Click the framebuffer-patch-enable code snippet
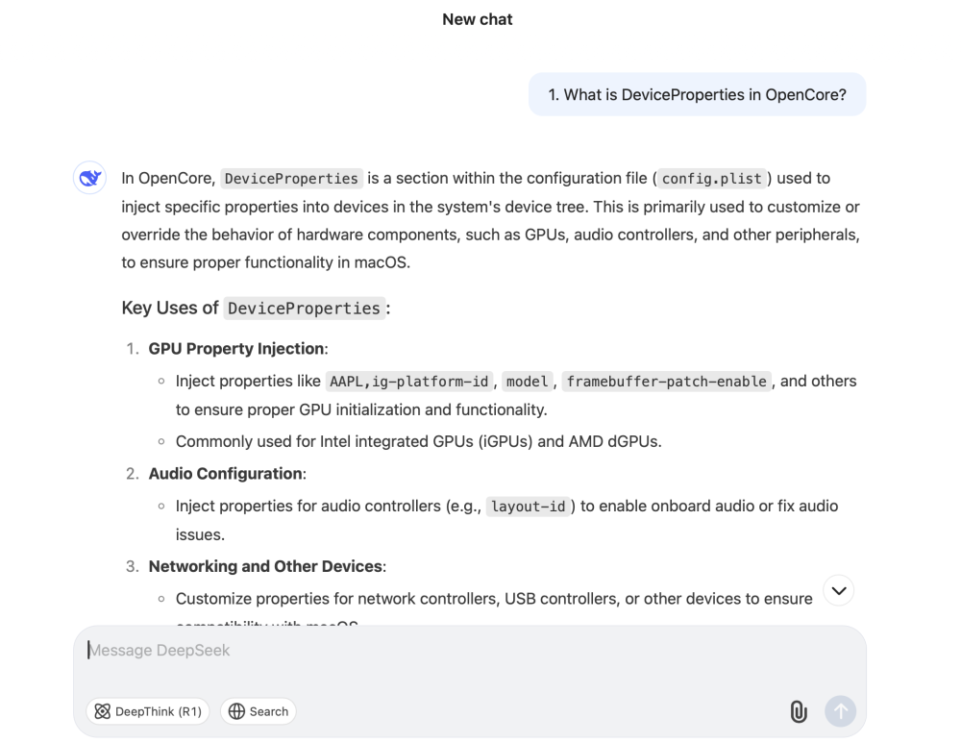Viewport: 961px width, 743px height. tap(666, 382)
